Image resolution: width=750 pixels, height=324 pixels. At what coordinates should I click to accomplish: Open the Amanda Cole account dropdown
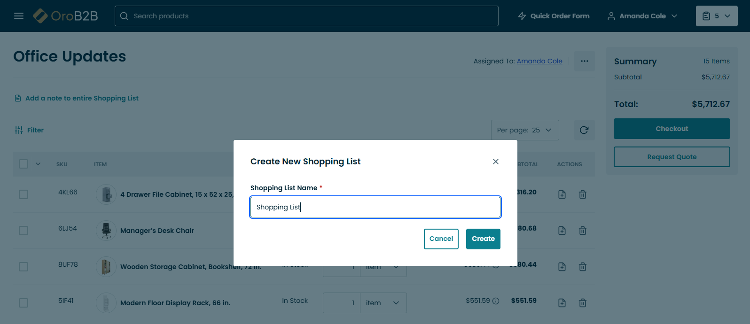[642, 16]
